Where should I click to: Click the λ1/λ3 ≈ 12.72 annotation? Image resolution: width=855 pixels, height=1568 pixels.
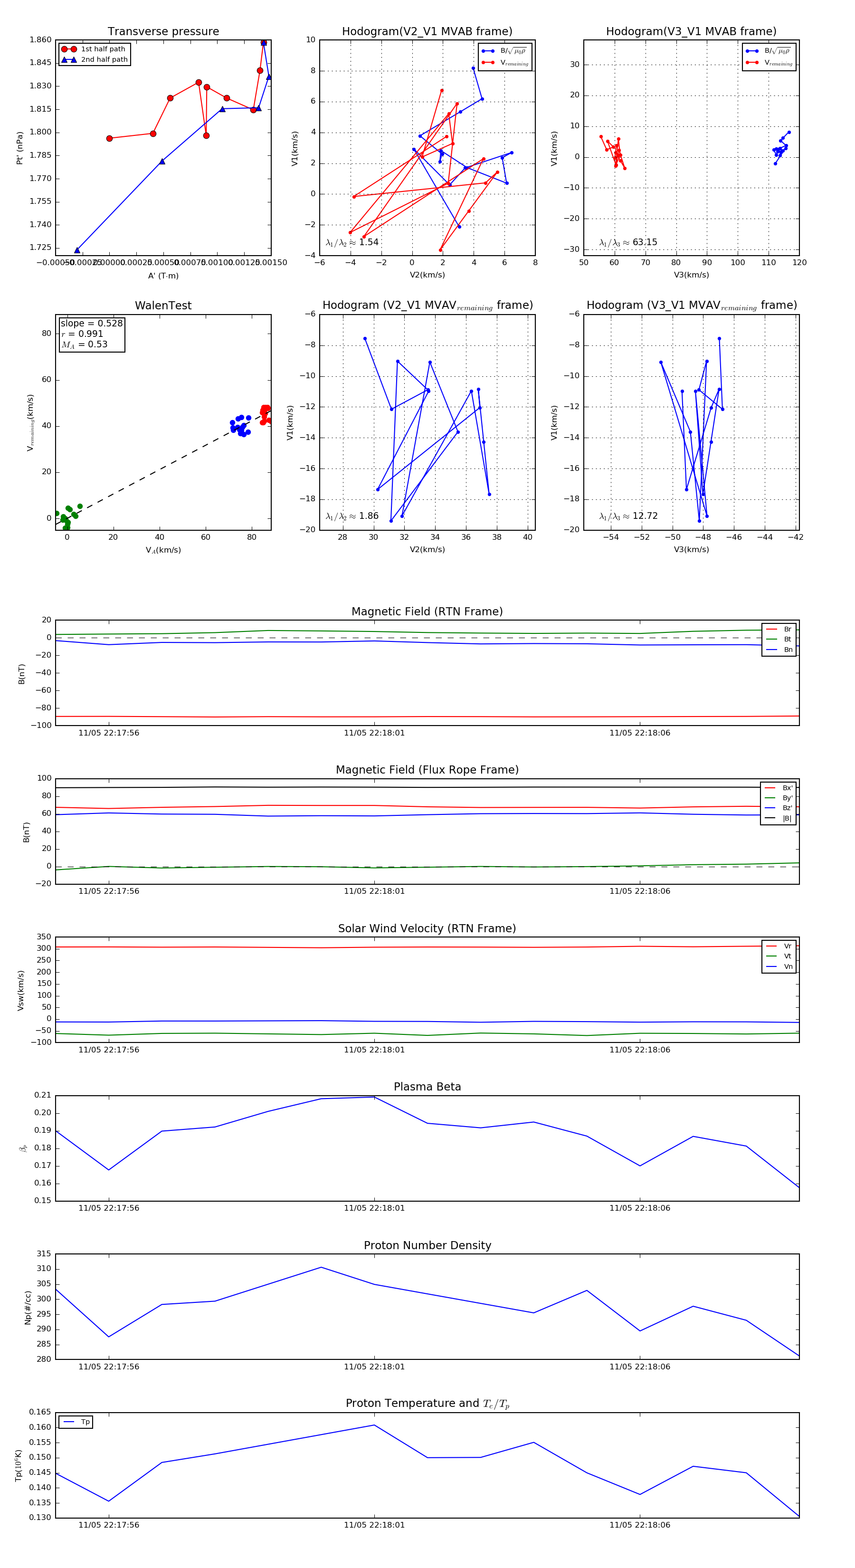[628, 516]
